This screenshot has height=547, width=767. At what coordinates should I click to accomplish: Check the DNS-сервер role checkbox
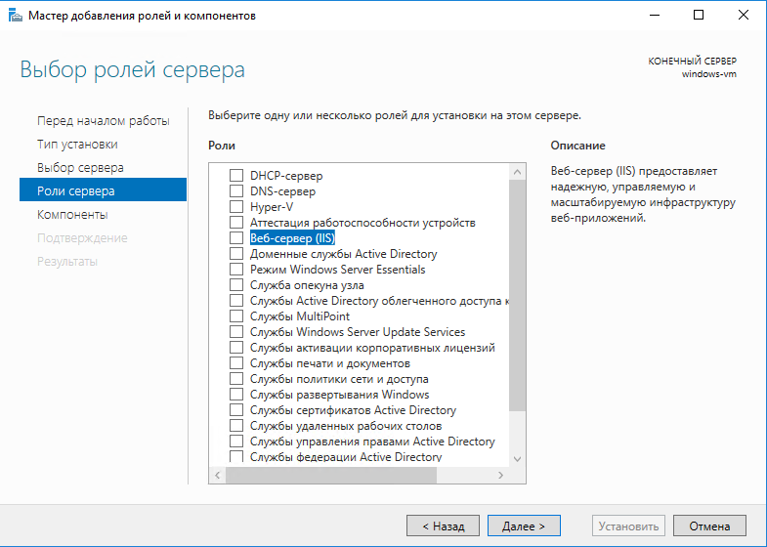point(236,191)
